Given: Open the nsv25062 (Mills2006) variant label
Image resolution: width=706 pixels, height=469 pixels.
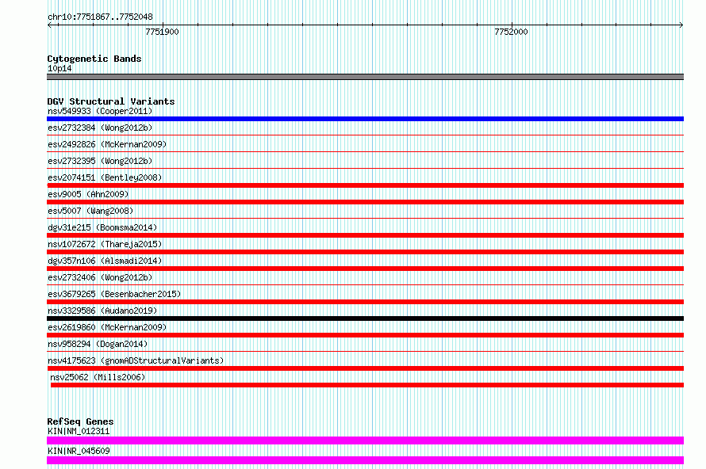Looking at the screenshot, I should pyautogui.click(x=98, y=377).
